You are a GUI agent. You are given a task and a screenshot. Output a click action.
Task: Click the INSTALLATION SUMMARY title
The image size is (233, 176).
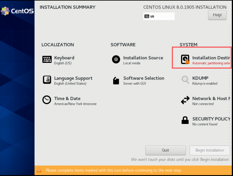point(68,7)
